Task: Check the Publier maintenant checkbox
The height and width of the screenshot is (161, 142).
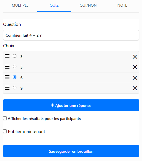Action: coord(5,131)
